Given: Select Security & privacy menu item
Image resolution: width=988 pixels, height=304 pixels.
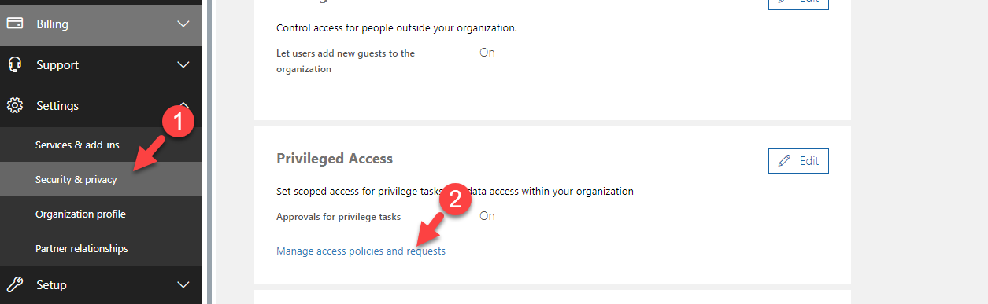Looking at the screenshot, I should click(101, 179).
